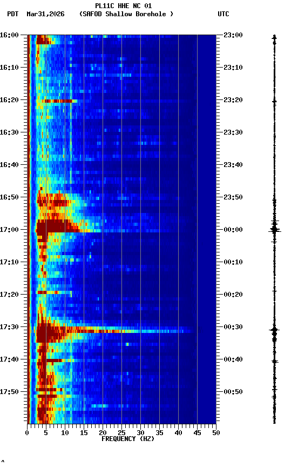Image resolution: width=298 pixels, height=467 pixels.
Task: Select the date label Mar31,2026
Action: [45, 14]
